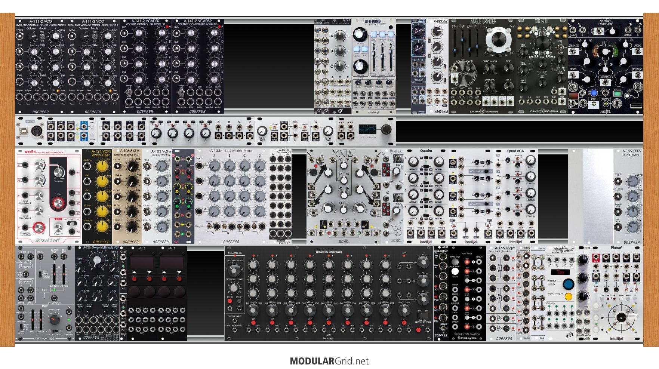Flip the UNI/± switch above 1U attenuverter knob A
659x369 pixels.
coord(156,125)
